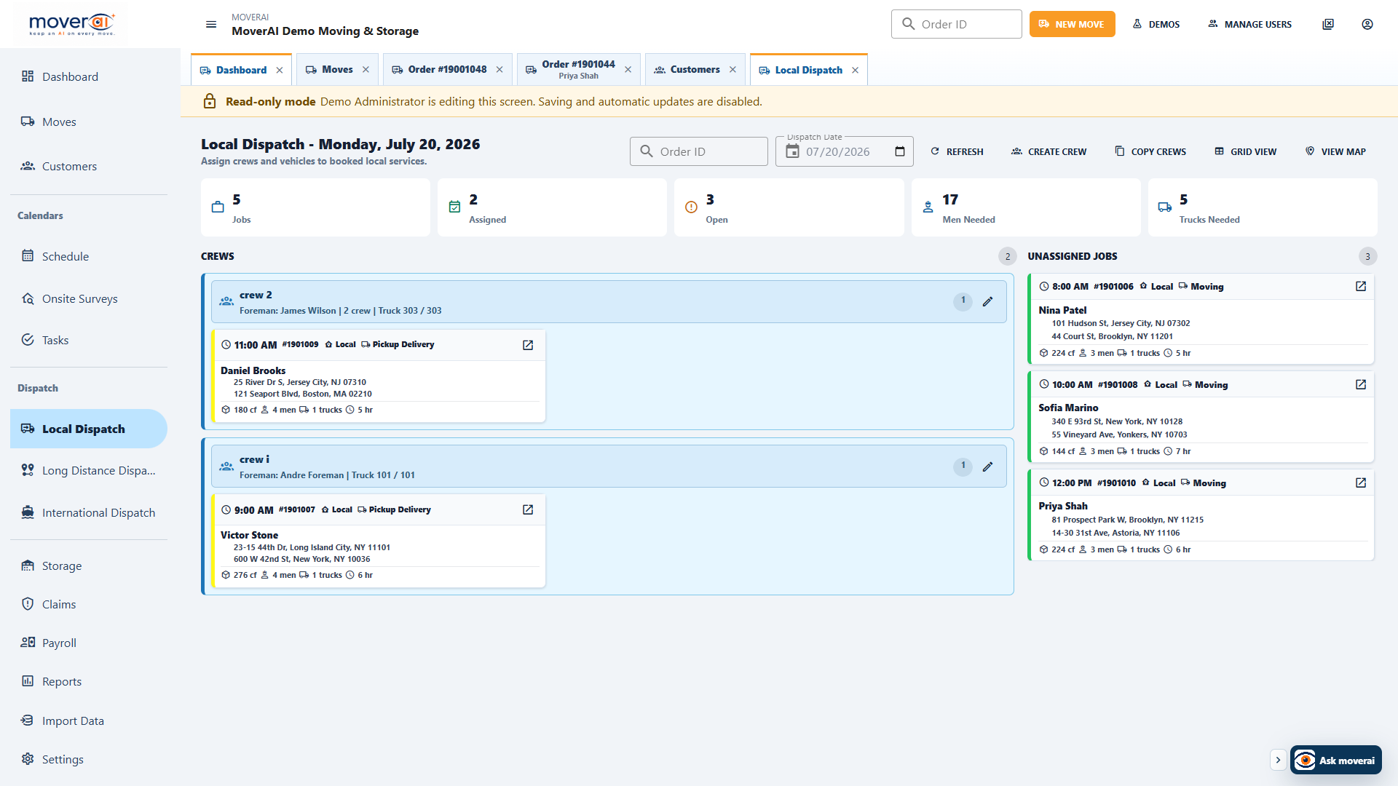
Task: Select the Priya Shah unassigned job
Action: click(1201, 515)
